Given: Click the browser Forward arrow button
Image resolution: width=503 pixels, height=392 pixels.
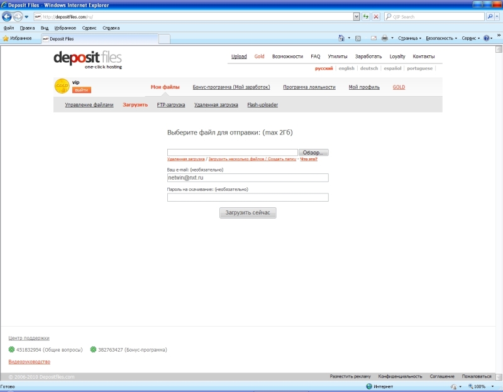Looking at the screenshot, I should [x=18, y=16].
